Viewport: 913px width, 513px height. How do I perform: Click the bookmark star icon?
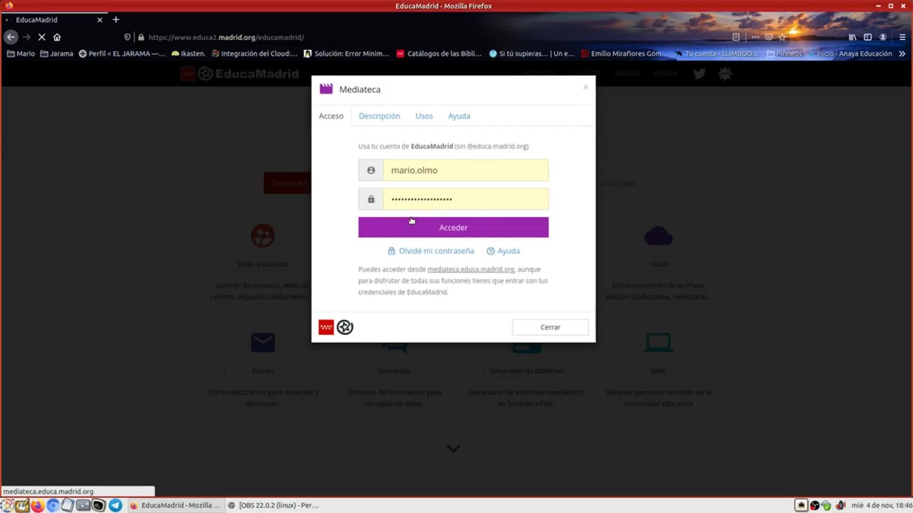[782, 37]
